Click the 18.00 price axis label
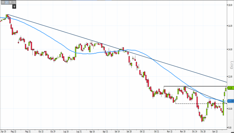The width and height of the screenshot is (234, 133). coord(230,5)
